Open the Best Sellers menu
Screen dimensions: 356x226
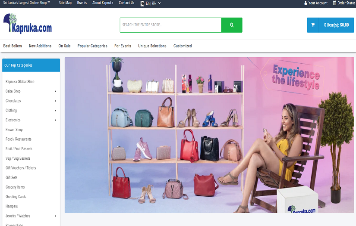(x=13, y=46)
